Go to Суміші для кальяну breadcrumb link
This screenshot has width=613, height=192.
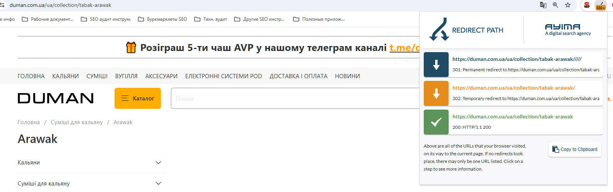tap(77, 122)
